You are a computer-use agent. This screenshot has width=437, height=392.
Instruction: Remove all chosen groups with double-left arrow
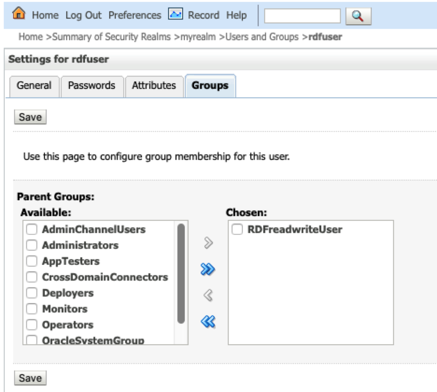208,322
